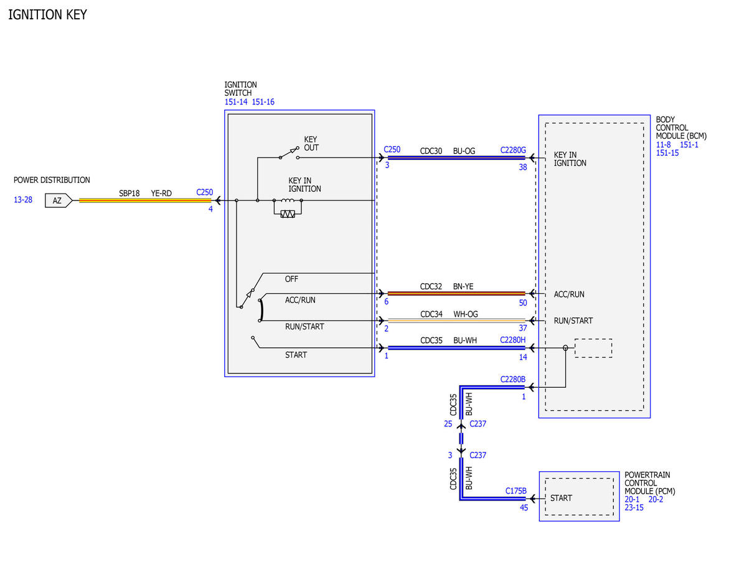747x577 pixels.
Task: Click pin number 50 on the BN-YE wire
Action: (523, 303)
